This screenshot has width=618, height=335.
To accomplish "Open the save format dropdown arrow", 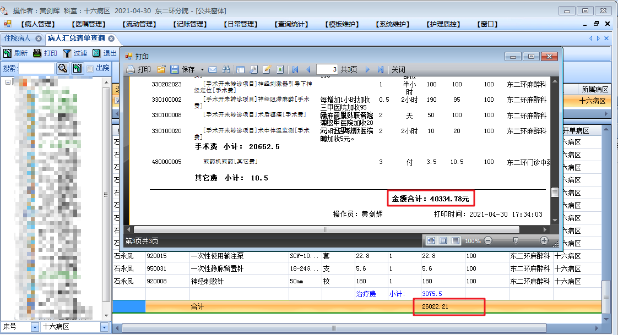I will 202,70.
